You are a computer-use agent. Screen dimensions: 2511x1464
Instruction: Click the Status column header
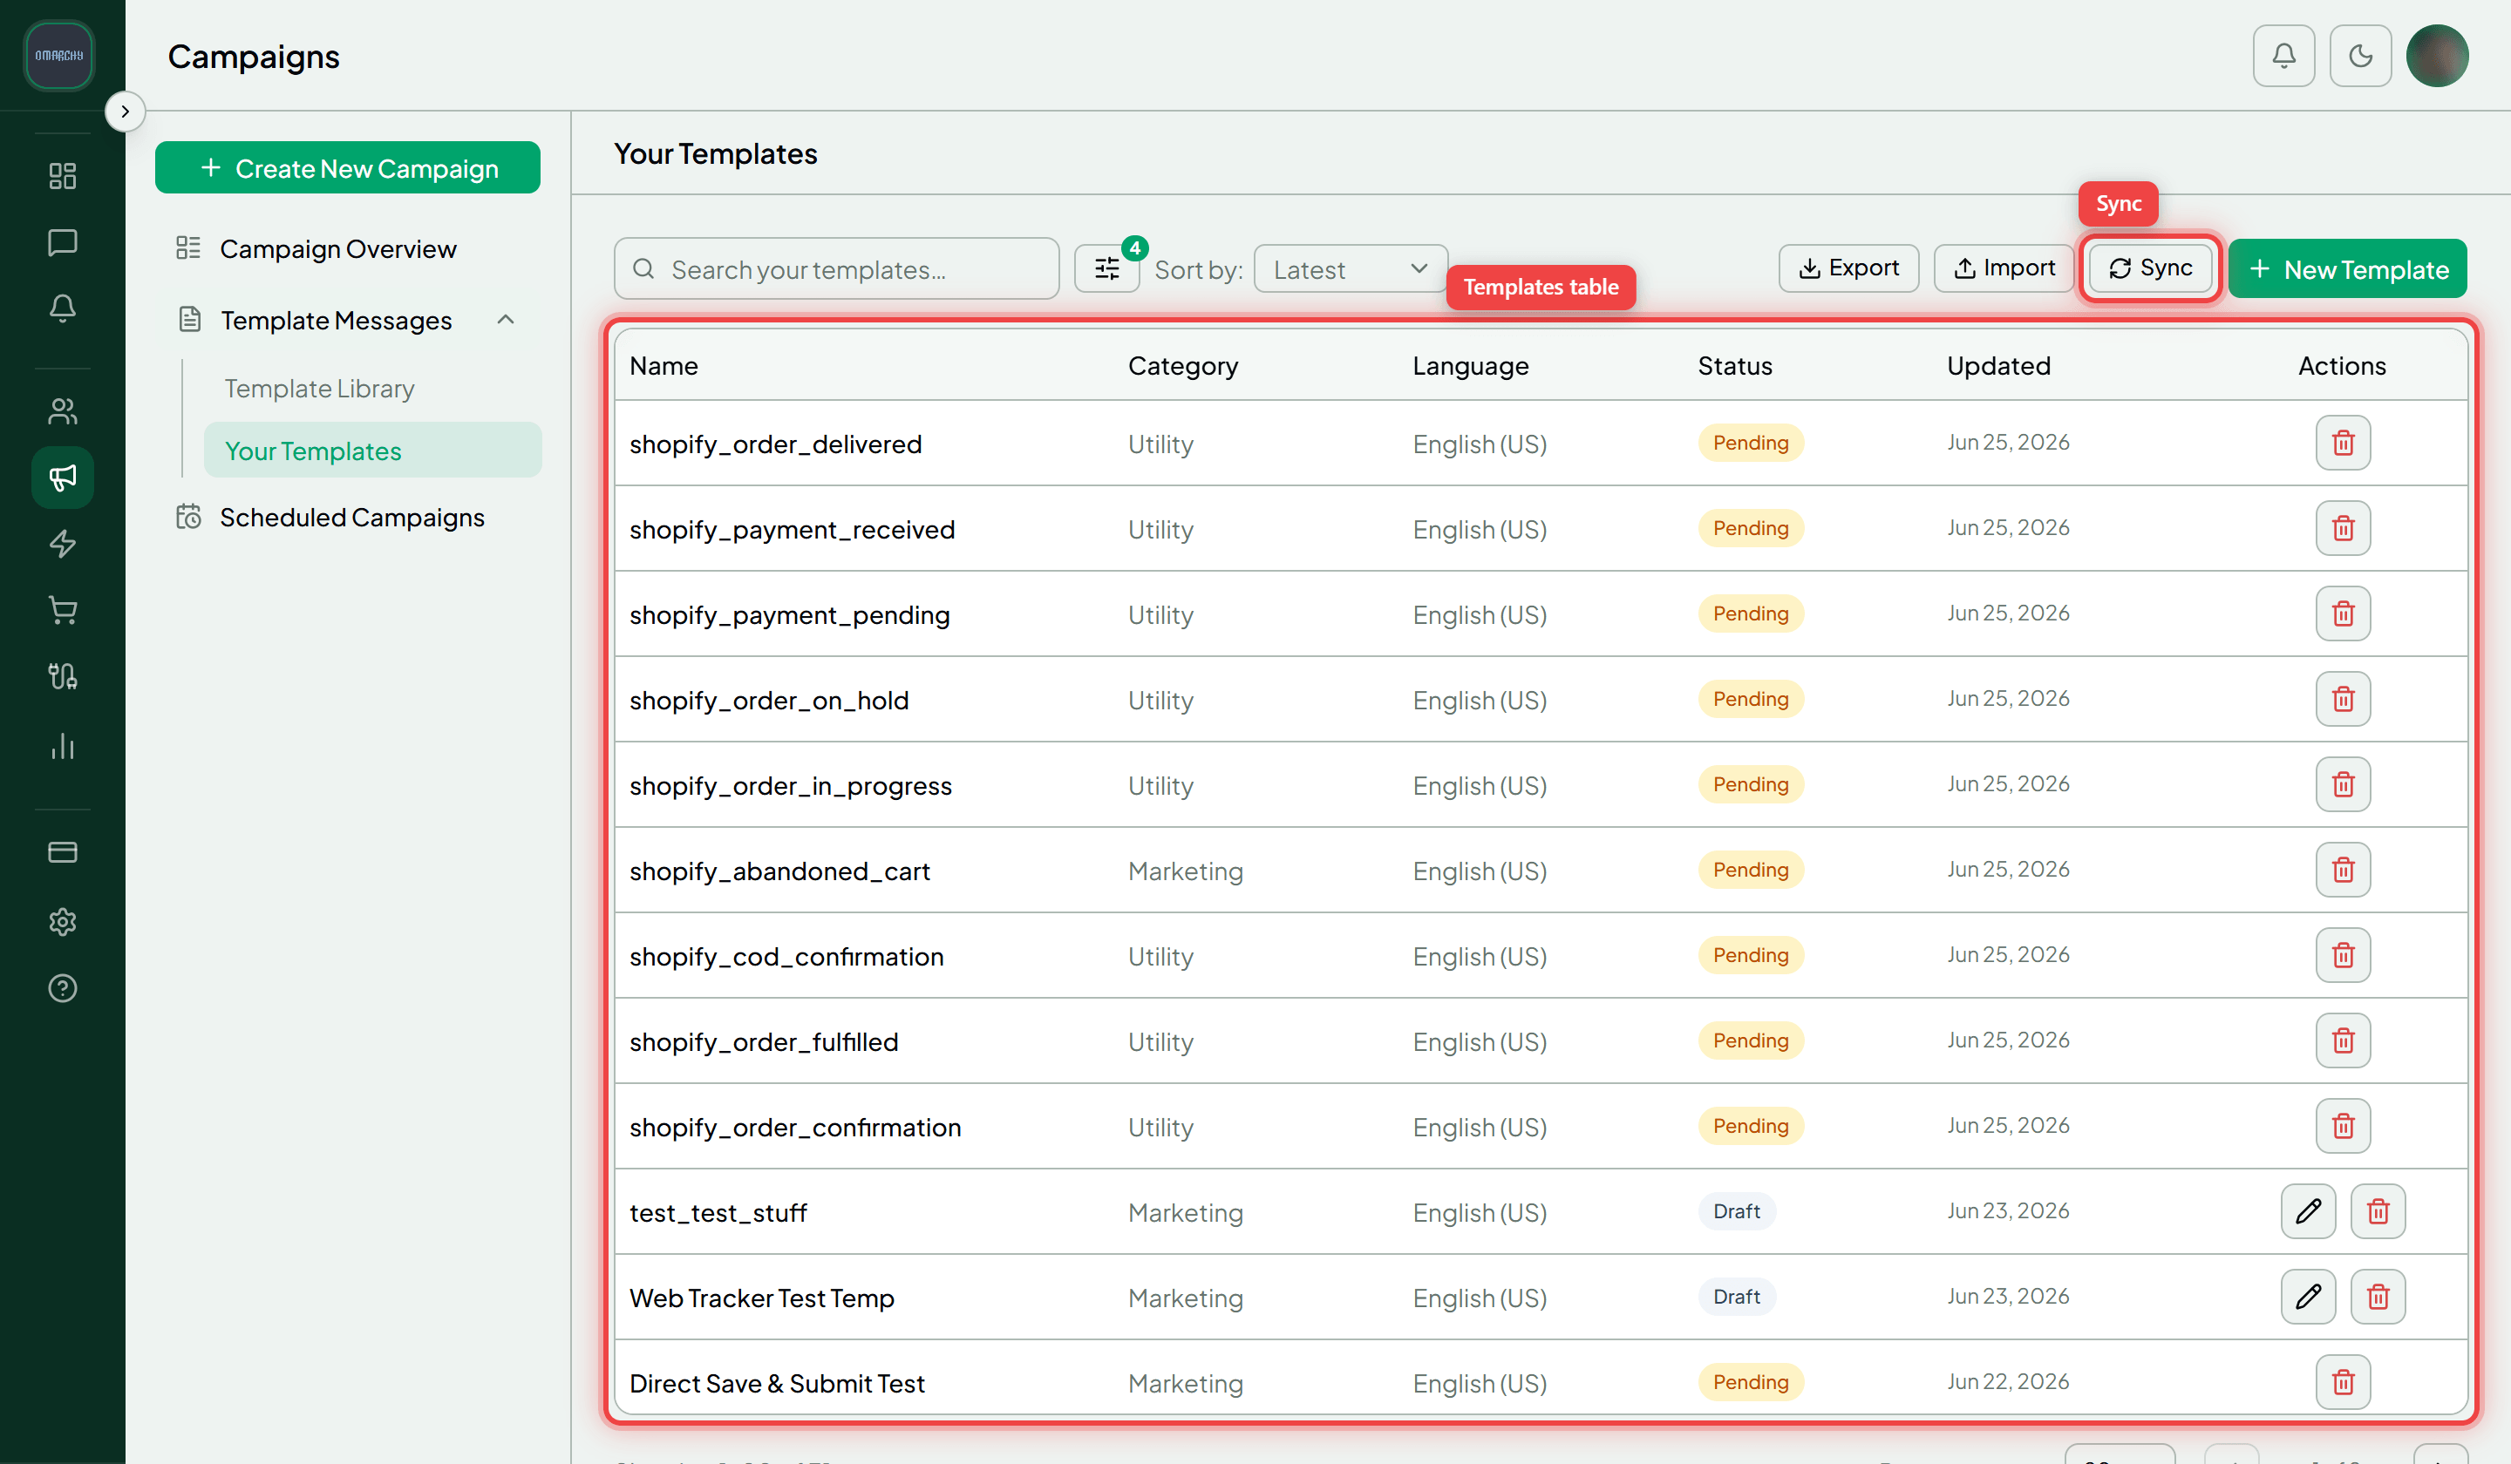pos(1735,365)
